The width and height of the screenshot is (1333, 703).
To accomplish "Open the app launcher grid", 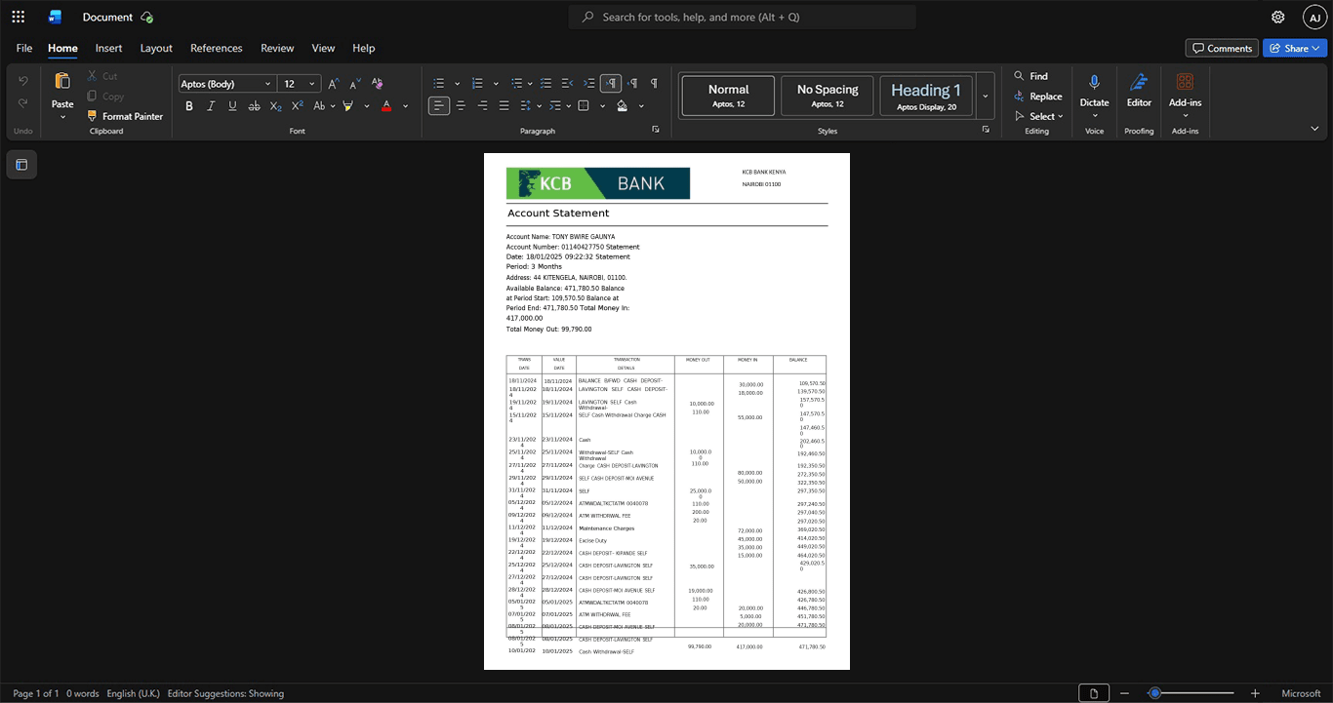I will click(18, 17).
